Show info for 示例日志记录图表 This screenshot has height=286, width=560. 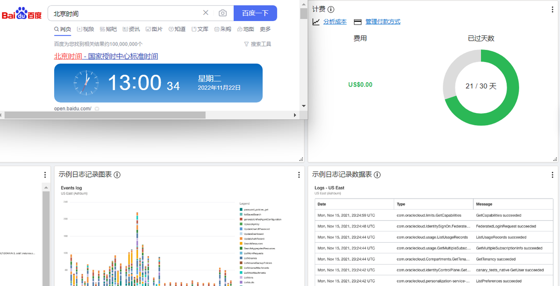(x=117, y=174)
